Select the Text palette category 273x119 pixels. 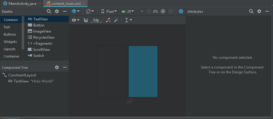point(7,27)
